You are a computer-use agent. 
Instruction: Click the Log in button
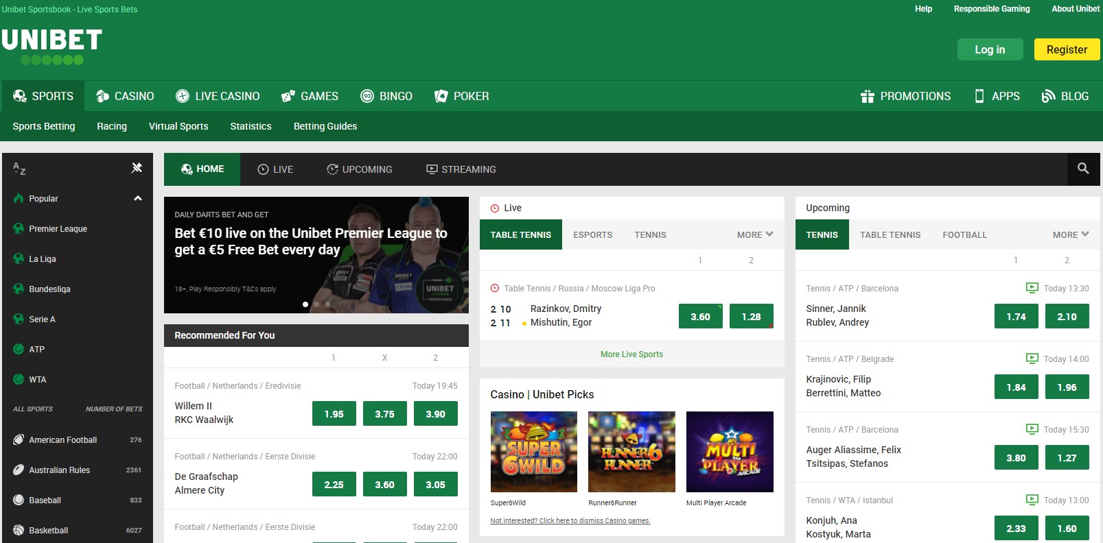coord(990,49)
